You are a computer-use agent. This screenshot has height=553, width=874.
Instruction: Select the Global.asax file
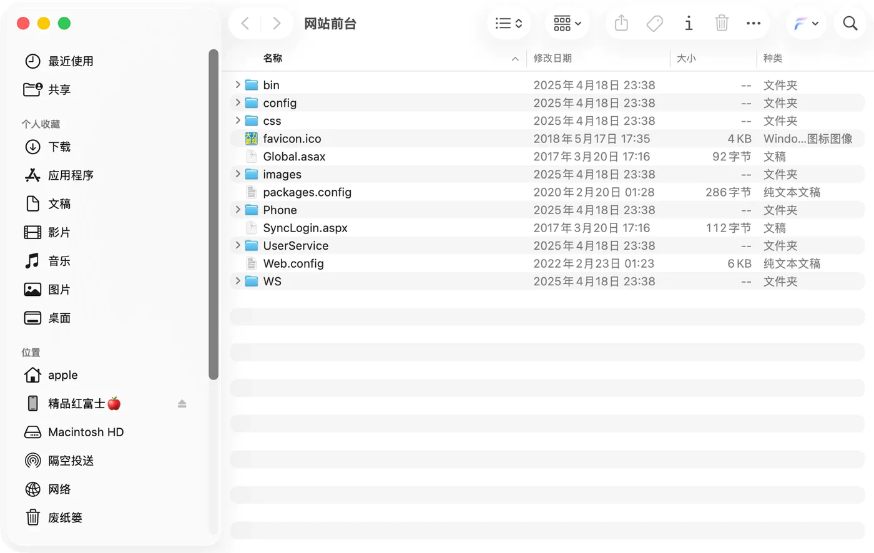click(x=547, y=157)
